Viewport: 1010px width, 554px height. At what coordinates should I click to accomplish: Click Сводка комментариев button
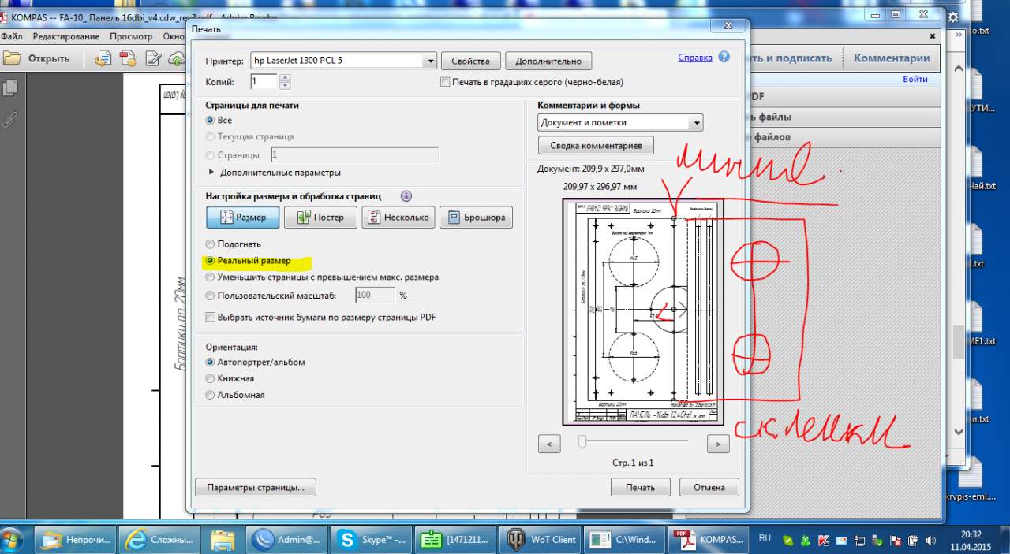(x=596, y=146)
